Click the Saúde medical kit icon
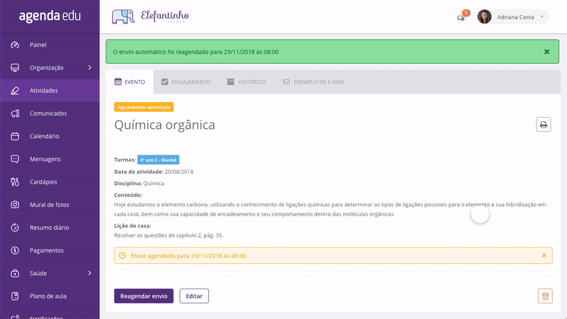 click(x=15, y=273)
